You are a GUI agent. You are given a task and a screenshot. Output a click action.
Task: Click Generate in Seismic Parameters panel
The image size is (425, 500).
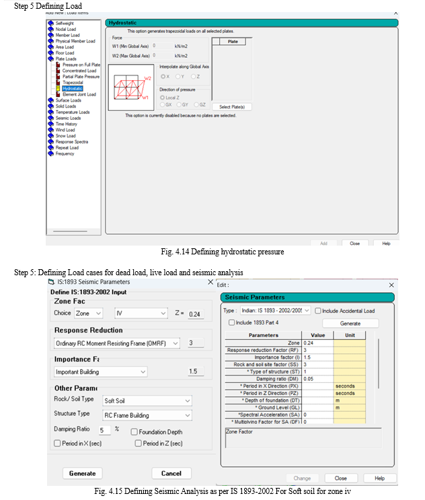click(350, 323)
